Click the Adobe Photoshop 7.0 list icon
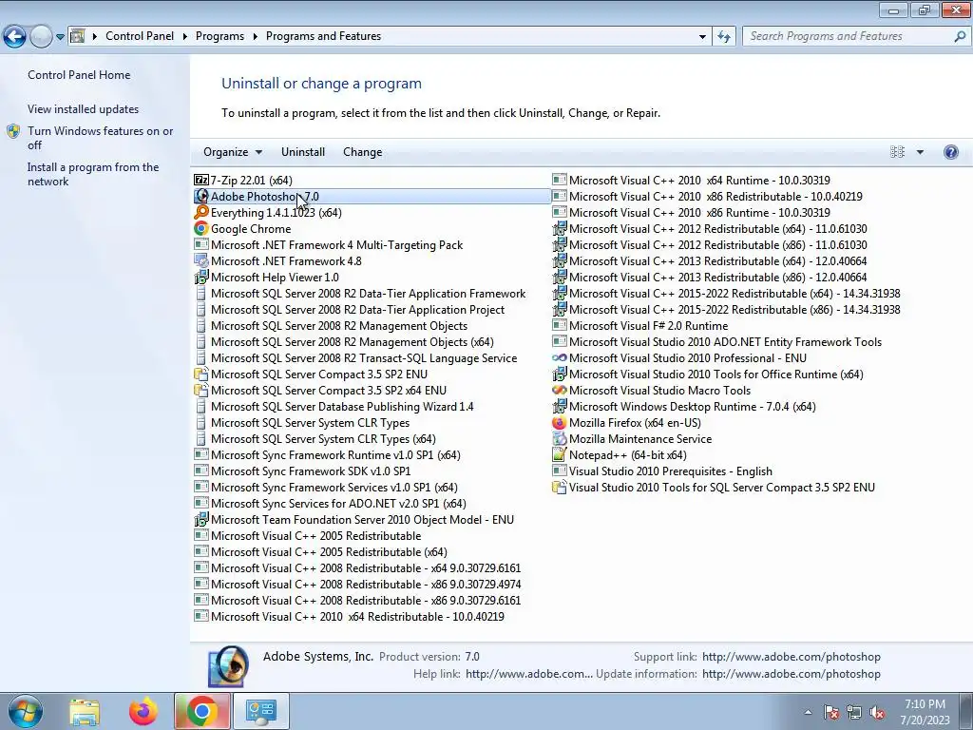The width and height of the screenshot is (973, 730). pyautogui.click(x=201, y=197)
